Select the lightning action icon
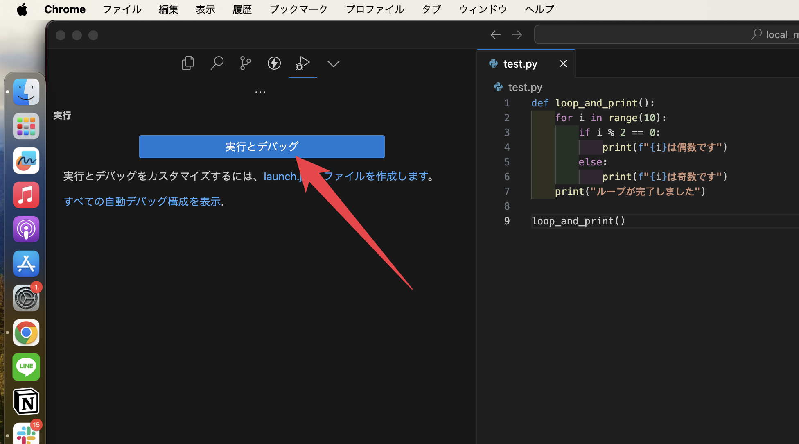 coord(274,63)
